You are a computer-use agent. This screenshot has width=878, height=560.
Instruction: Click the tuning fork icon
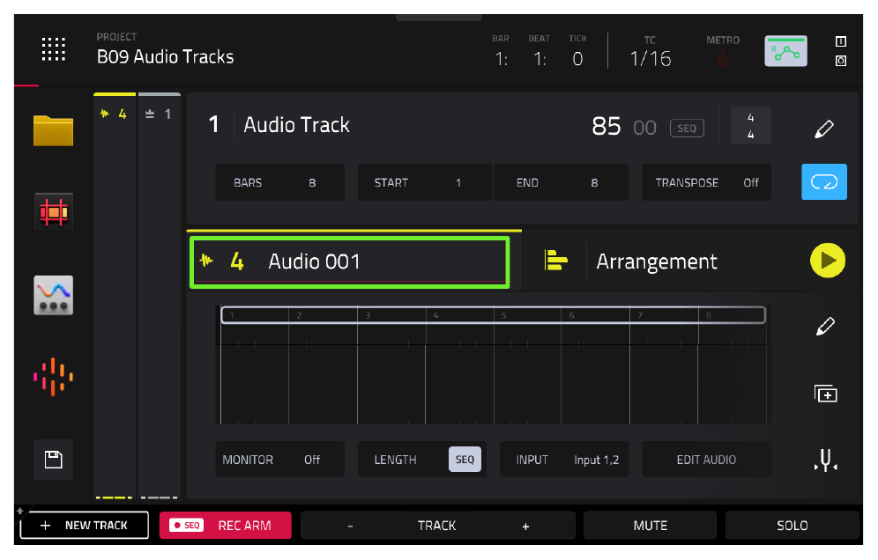(825, 460)
